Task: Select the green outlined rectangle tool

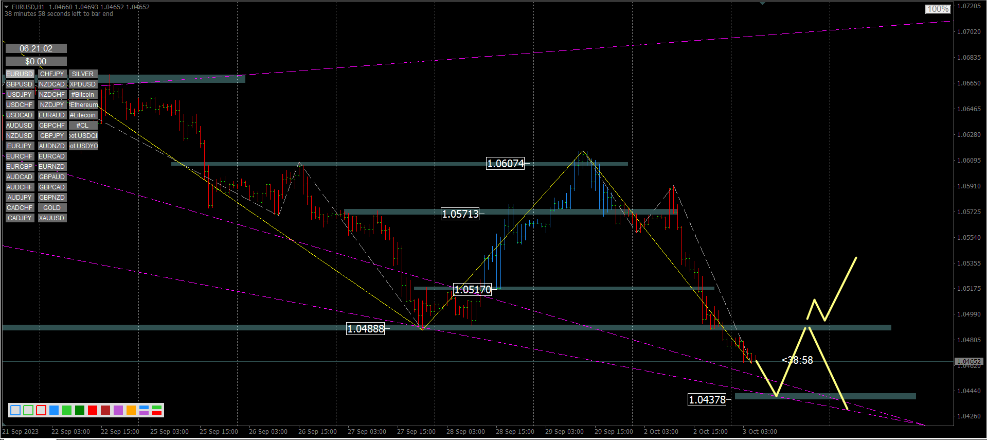Action: point(28,410)
